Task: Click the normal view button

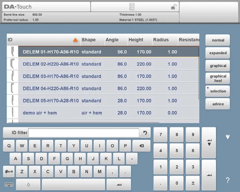Action: [x=217, y=40]
